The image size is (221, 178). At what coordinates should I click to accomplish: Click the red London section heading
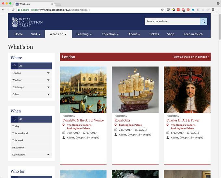[68, 57]
